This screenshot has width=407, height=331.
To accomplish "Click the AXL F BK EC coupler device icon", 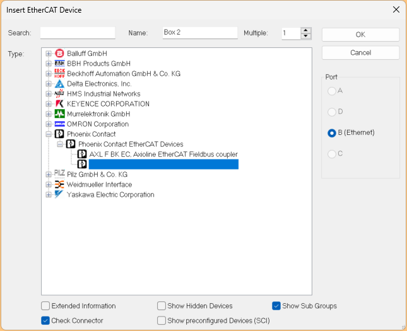I will [x=82, y=154].
